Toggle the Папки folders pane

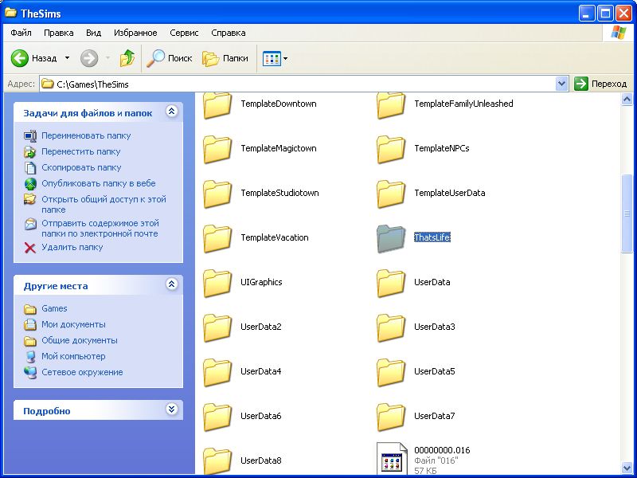click(x=225, y=58)
